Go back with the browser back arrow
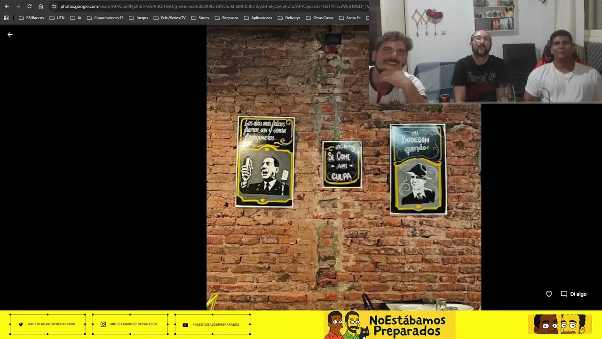This screenshot has height=339, width=602. click(x=7, y=6)
